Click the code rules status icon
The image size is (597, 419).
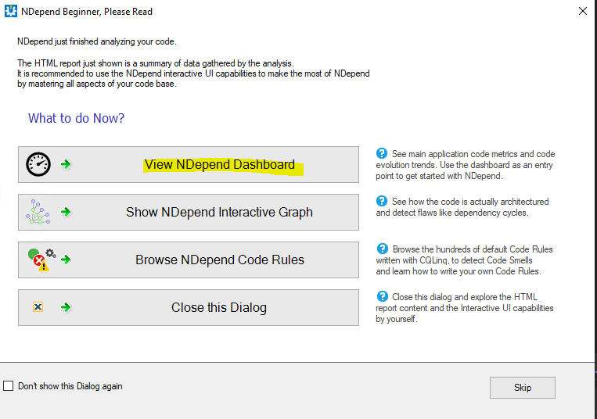(x=42, y=260)
